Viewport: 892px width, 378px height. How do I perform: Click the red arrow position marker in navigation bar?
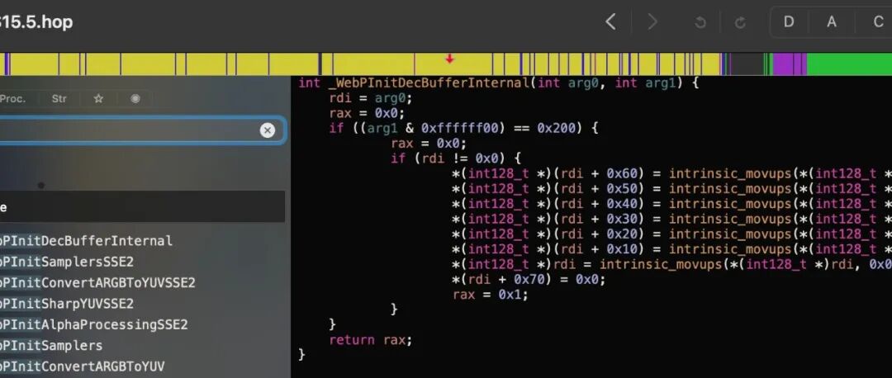click(449, 59)
